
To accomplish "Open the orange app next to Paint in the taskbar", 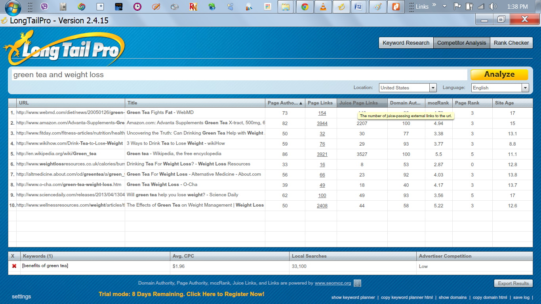I will point(396,7).
